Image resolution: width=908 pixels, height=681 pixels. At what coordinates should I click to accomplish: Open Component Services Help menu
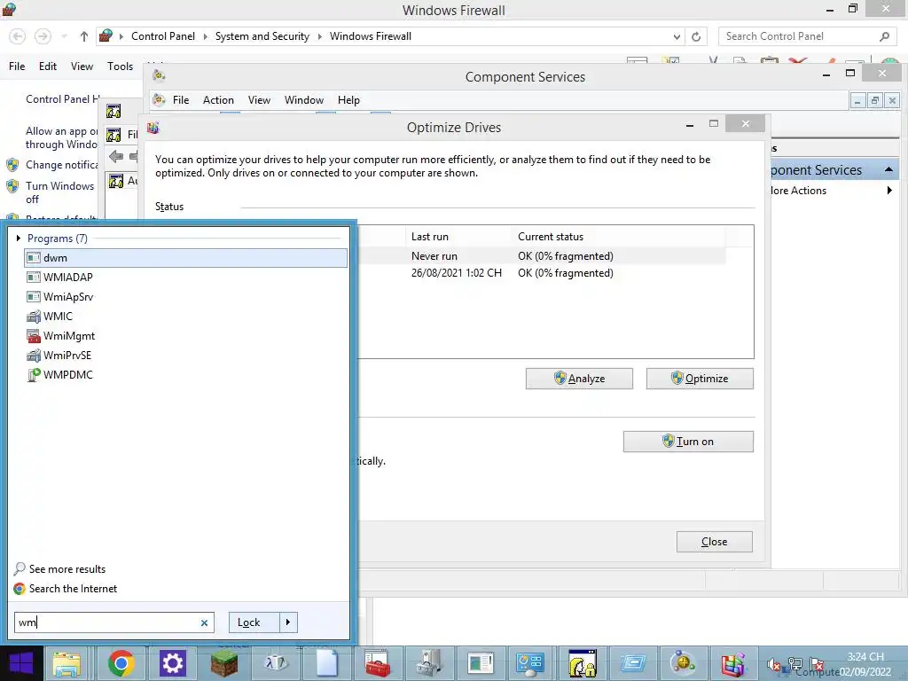tap(348, 100)
